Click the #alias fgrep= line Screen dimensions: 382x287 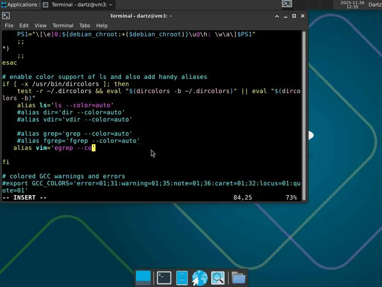tap(78, 141)
